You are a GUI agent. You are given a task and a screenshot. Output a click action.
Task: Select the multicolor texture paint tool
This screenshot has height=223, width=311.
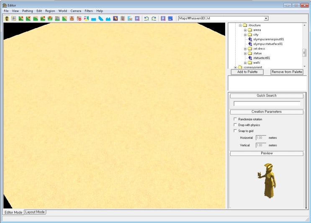pos(86,18)
